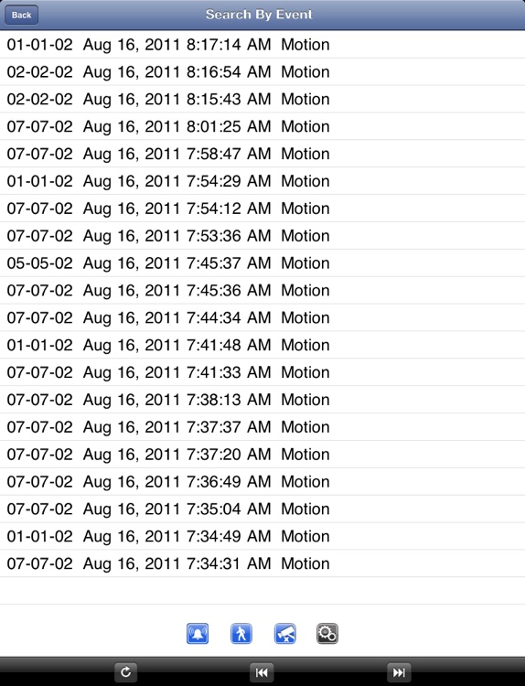Open the 8:01:25 AM motion event
Viewport: 525px width, 686px height.
point(262,126)
